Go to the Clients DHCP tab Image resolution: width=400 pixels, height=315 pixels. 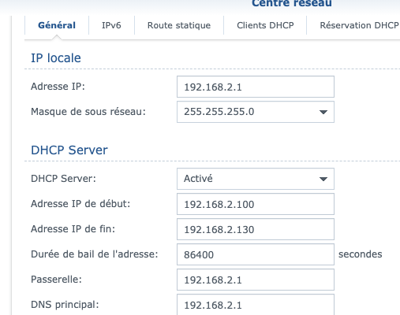coord(265,25)
